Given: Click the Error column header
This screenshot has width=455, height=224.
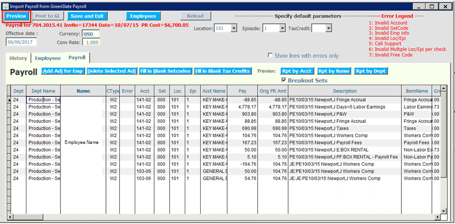Looking at the screenshot, I should (127, 91).
